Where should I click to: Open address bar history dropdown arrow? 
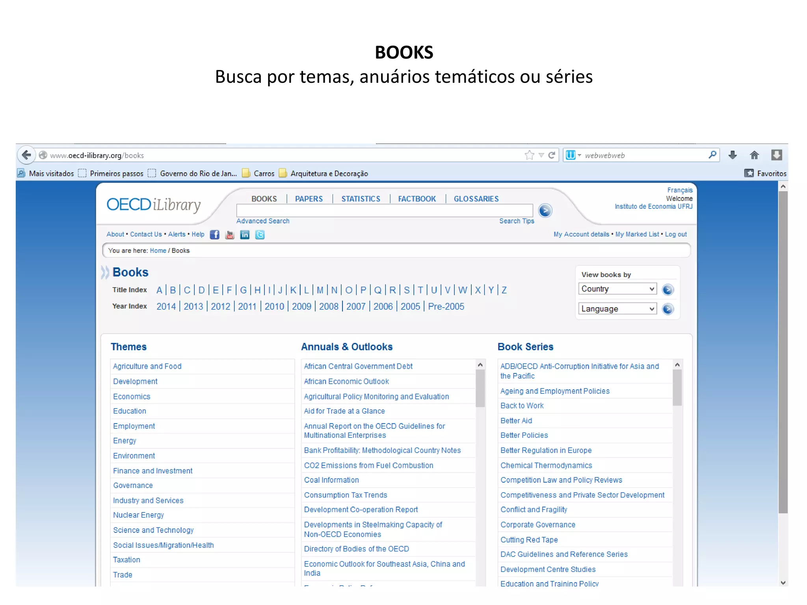(541, 155)
